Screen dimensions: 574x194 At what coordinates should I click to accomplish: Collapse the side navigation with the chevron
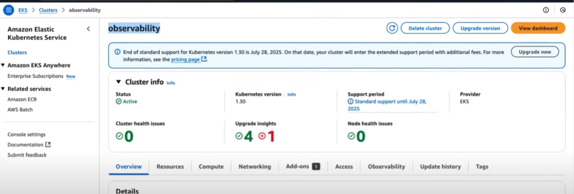(88, 29)
